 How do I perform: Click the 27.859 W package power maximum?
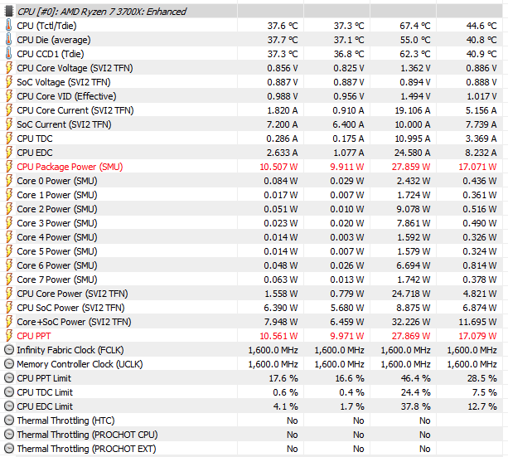[x=411, y=167]
